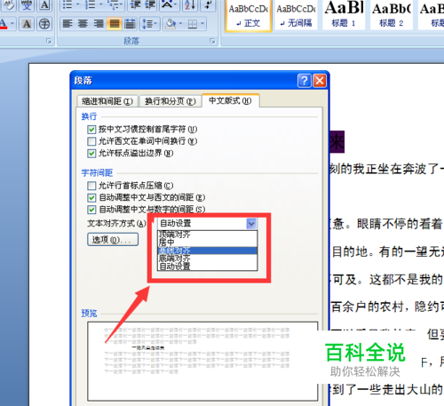Open the font color dropdown arrow
444x406 pixels.
click(12, 24)
